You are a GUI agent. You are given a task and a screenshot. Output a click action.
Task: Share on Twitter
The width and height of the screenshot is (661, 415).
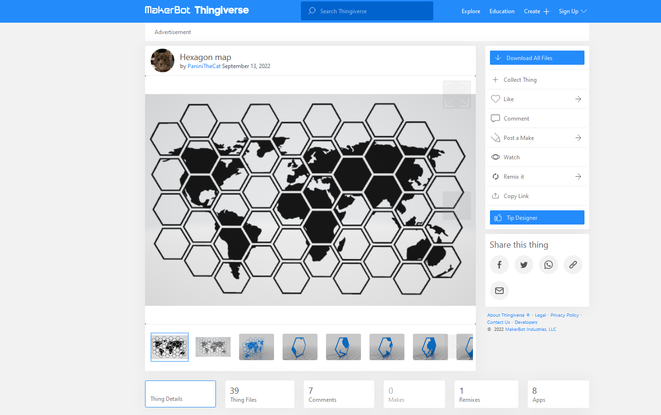click(x=524, y=265)
